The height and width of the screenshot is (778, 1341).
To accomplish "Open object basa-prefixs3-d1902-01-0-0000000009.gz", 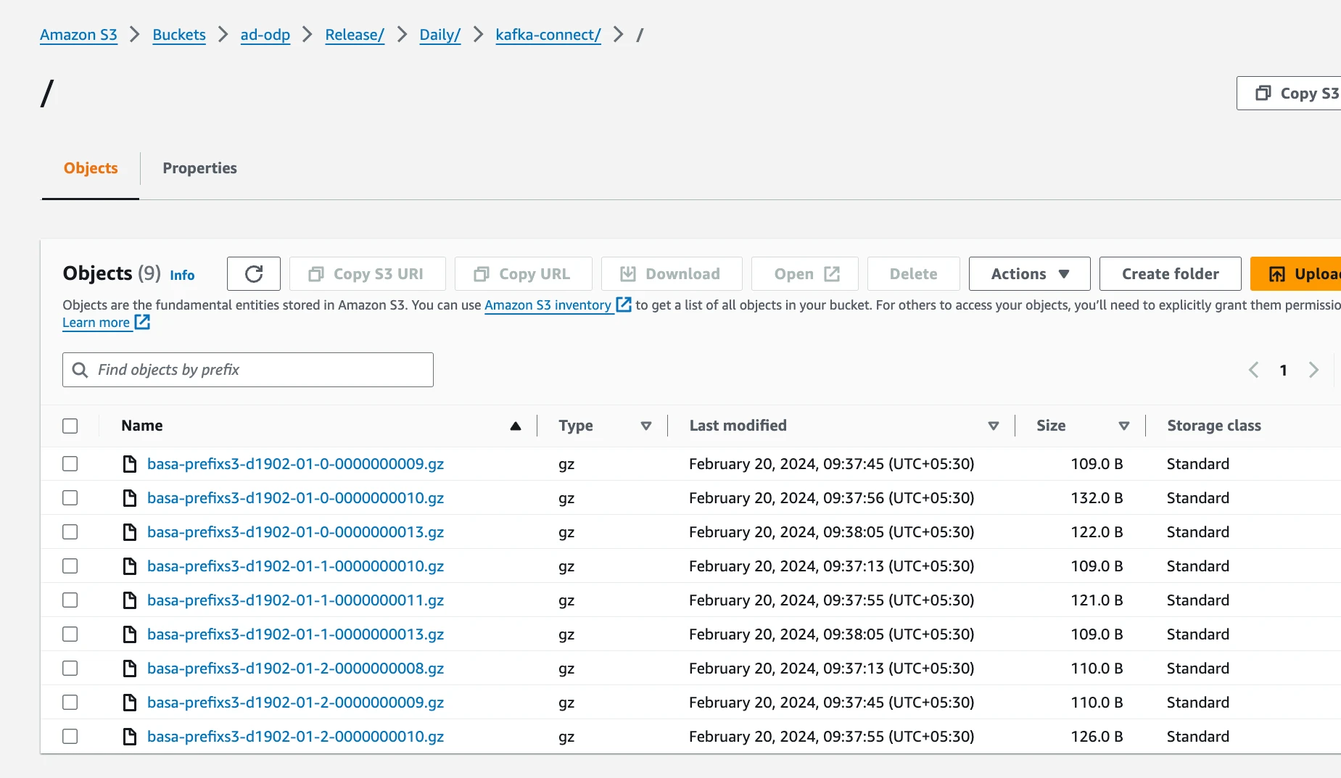I will (x=295, y=464).
